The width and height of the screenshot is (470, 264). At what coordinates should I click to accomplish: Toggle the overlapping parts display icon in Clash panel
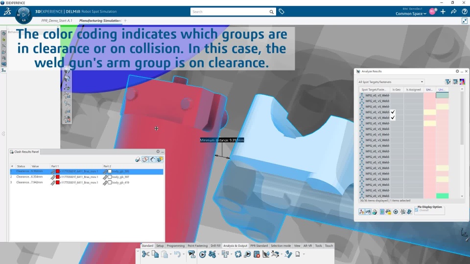click(145, 159)
